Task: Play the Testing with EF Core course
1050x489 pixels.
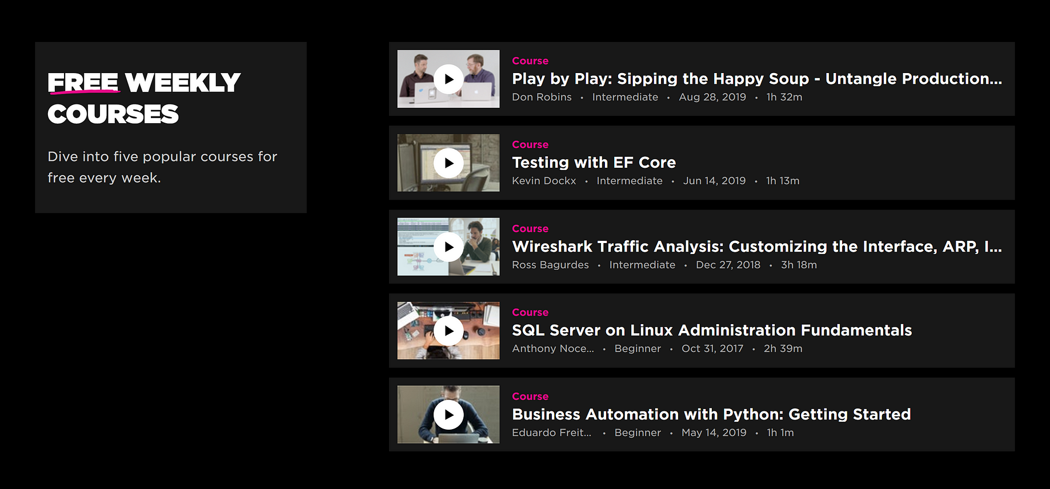Action: [x=448, y=163]
